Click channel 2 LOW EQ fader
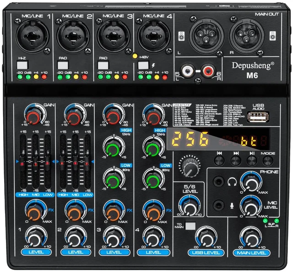 point(87,161)
